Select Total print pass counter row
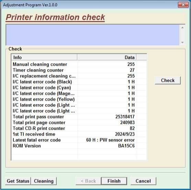This screenshot has width=191, height=190. click(79, 117)
